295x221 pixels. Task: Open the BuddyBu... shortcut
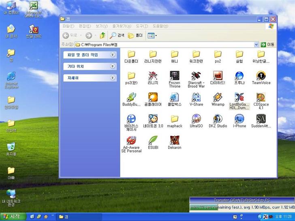click(131, 100)
